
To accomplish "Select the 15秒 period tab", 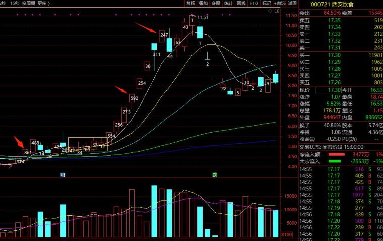I will pos(15,3).
